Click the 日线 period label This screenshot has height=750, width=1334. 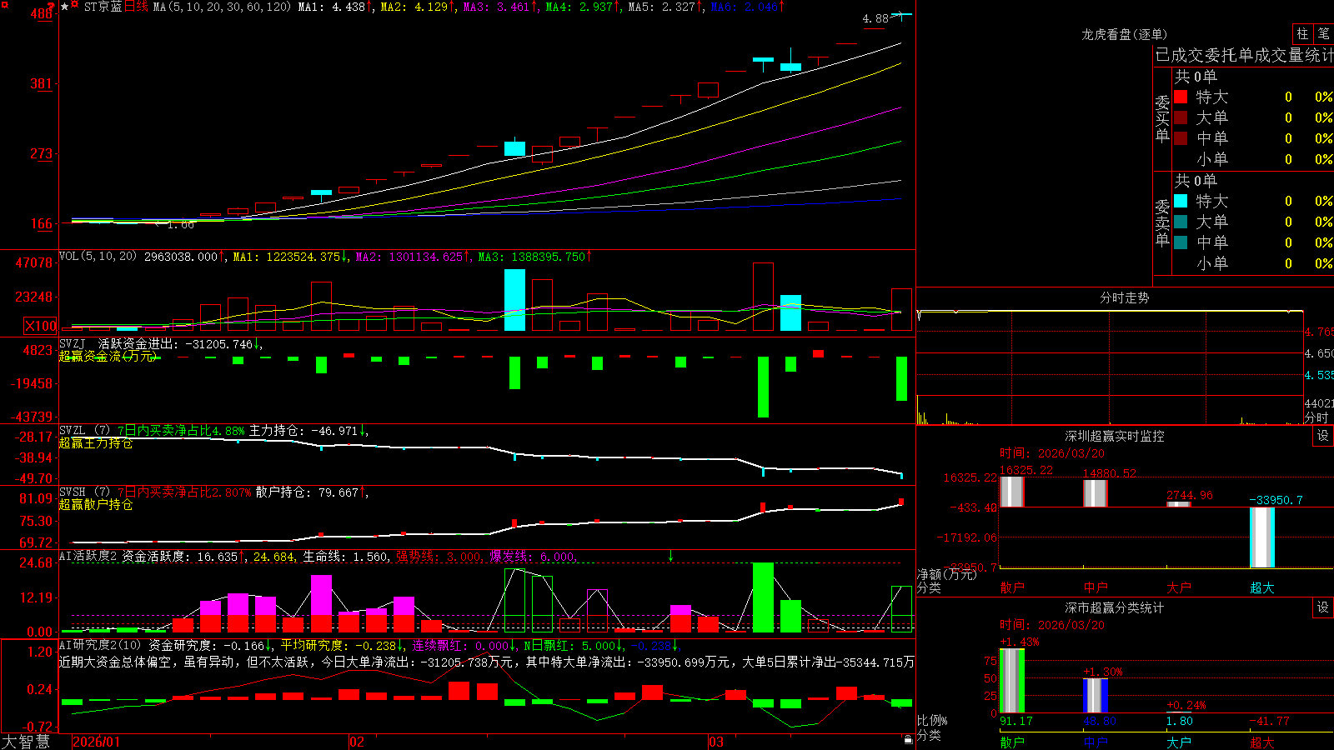point(136,7)
